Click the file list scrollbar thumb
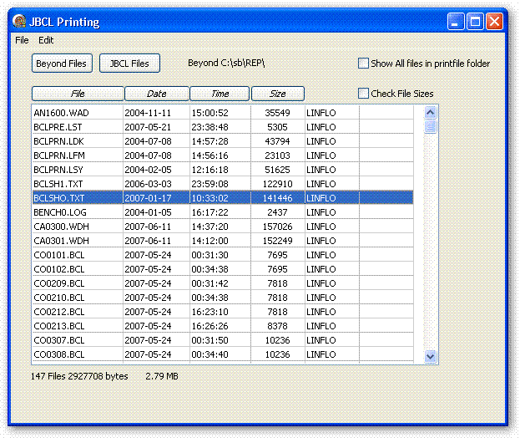 click(x=431, y=126)
